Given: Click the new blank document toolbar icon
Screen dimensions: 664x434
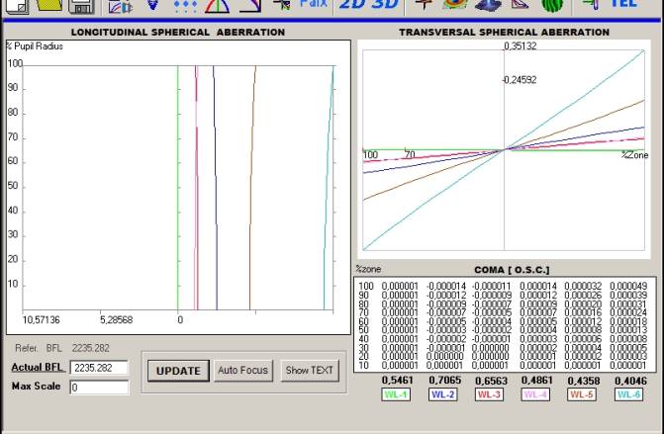Looking at the screenshot, I should [x=17, y=6].
